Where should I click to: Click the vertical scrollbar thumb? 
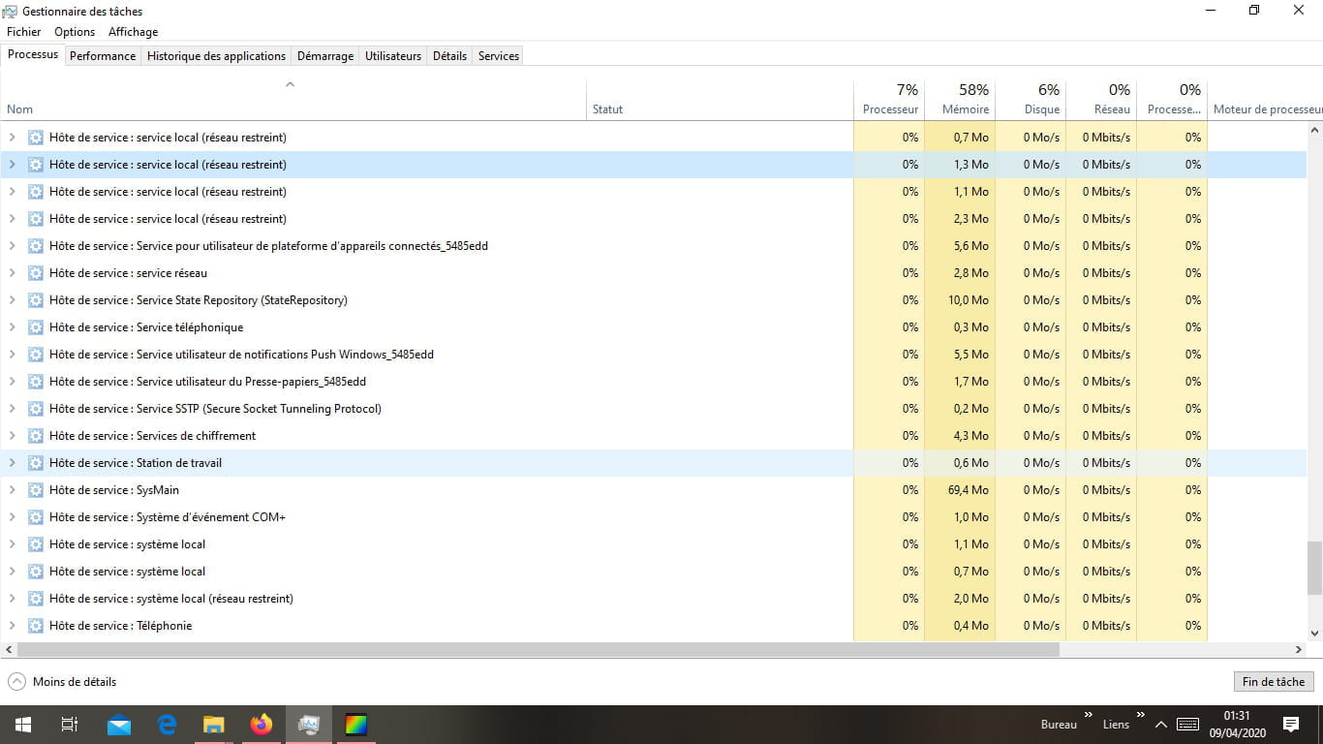click(1314, 568)
